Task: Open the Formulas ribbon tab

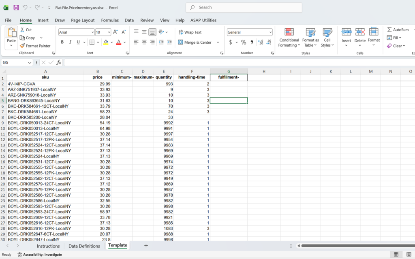Action: [110, 20]
